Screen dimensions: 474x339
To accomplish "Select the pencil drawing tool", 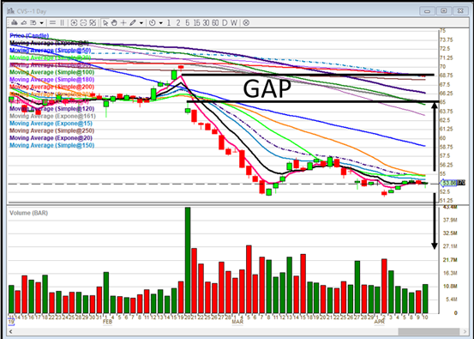I will pos(133,22).
